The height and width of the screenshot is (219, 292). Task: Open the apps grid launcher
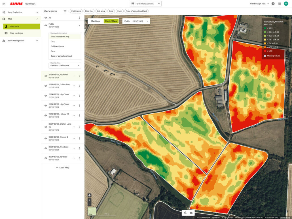[280, 4]
